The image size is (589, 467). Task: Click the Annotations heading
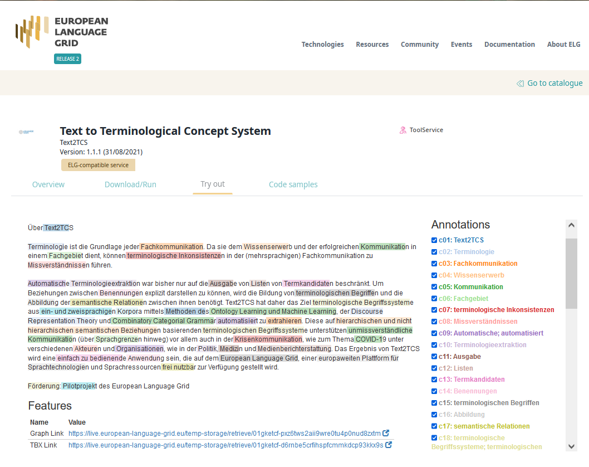(460, 225)
